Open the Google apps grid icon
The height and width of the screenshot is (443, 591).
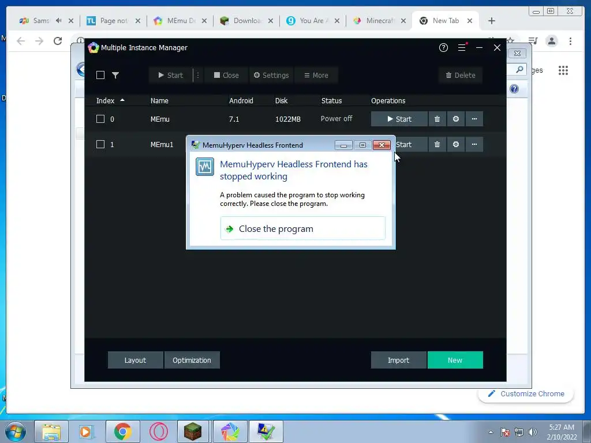(x=563, y=70)
